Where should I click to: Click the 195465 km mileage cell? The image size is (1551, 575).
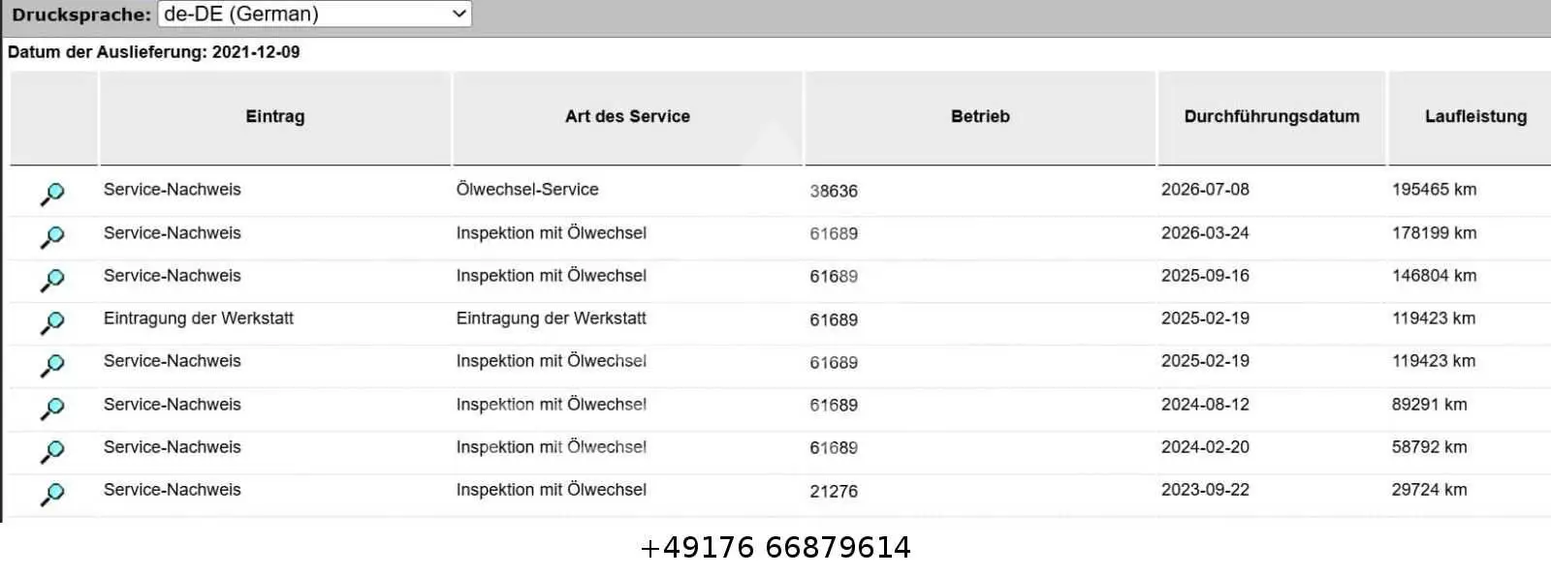(x=1434, y=190)
